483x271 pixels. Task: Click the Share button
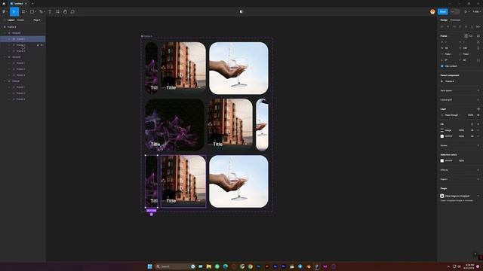coord(443,12)
